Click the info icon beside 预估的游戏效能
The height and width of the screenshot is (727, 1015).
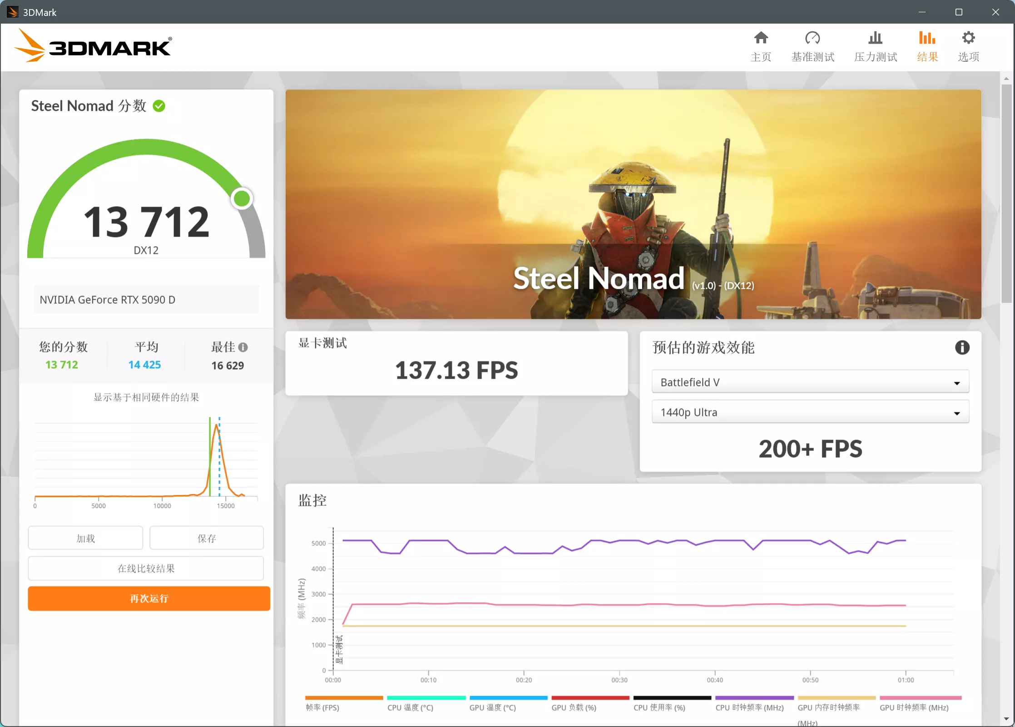(x=961, y=347)
